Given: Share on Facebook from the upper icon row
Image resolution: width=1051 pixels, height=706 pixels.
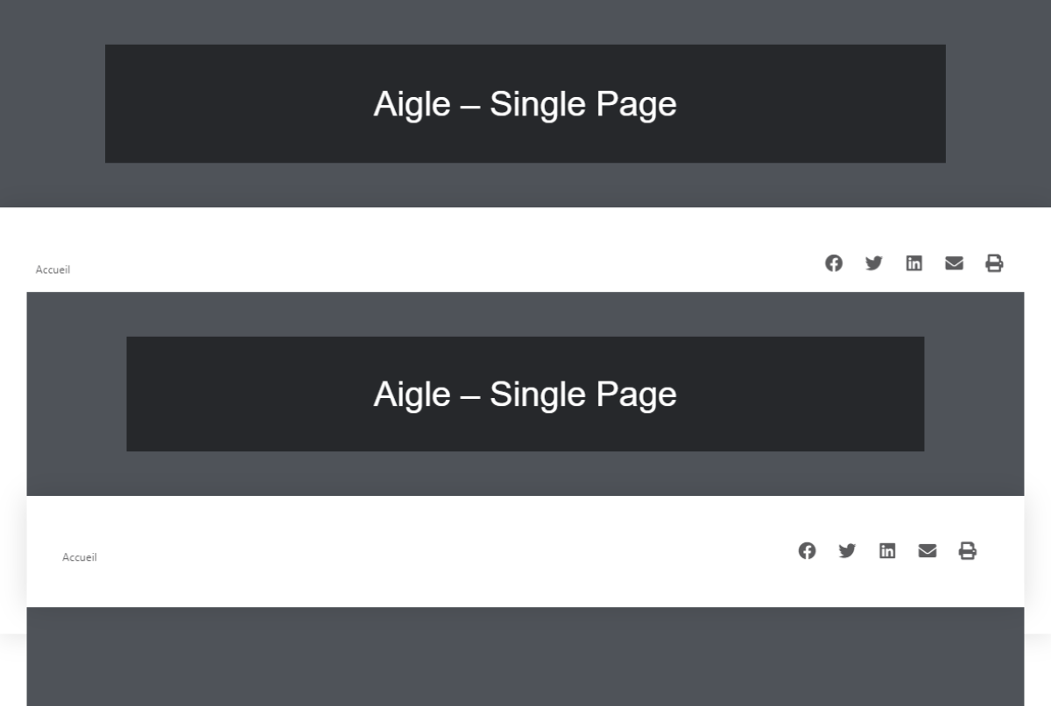Looking at the screenshot, I should point(834,263).
